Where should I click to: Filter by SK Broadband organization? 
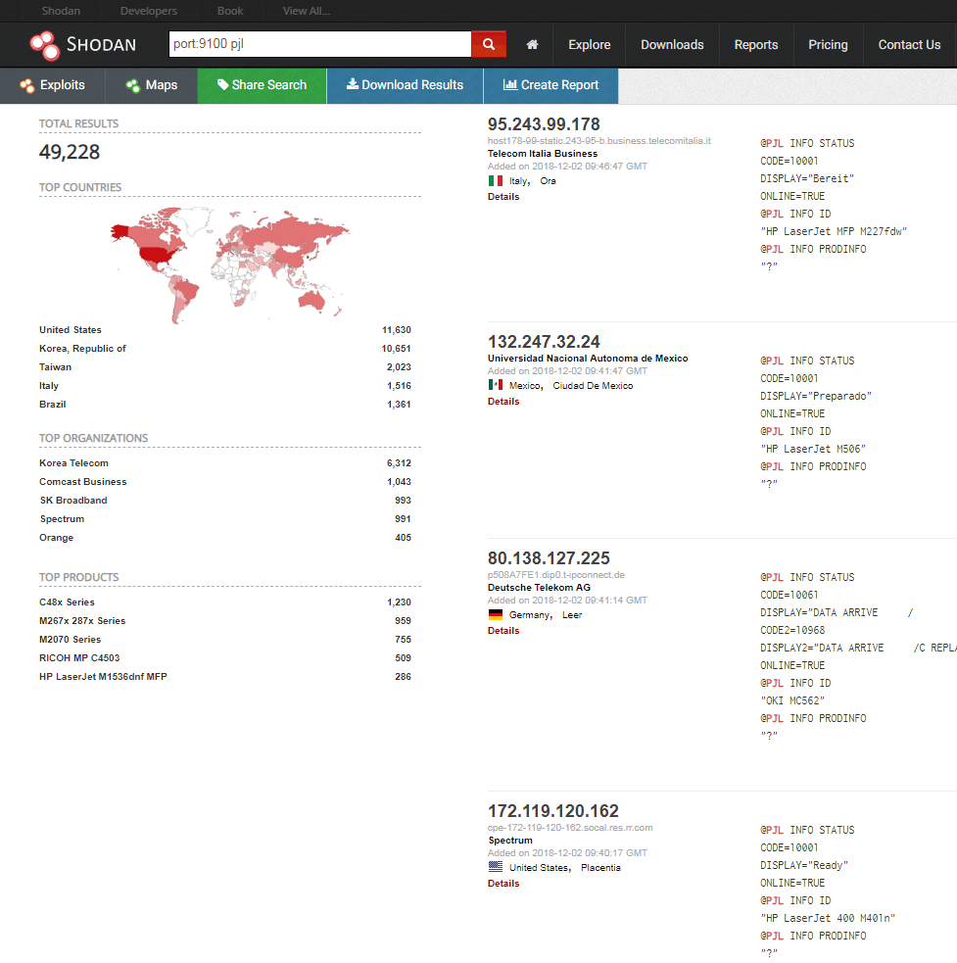pyautogui.click(x=73, y=500)
